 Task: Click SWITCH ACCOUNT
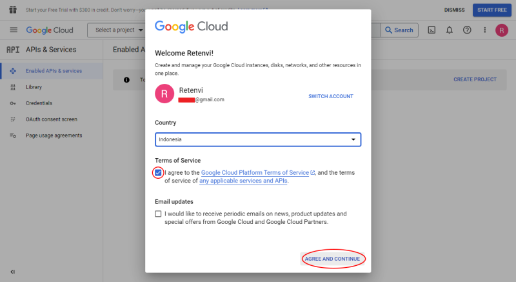tap(331, 96)
